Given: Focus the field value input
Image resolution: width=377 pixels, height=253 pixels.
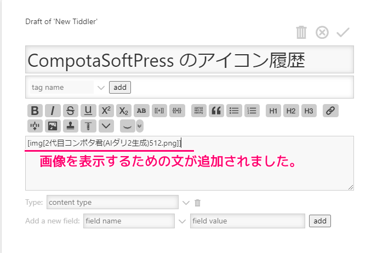Looking at the screenshot, I should [248, 221].
